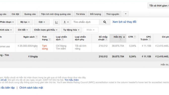The height and width of the screenshot is (95, 169).
Task: Expand the Chi tiết dropdown
Action: click(x=23, y=30)
